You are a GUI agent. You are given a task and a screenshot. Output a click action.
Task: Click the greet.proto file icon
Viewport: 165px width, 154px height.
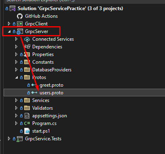(34, 85)
